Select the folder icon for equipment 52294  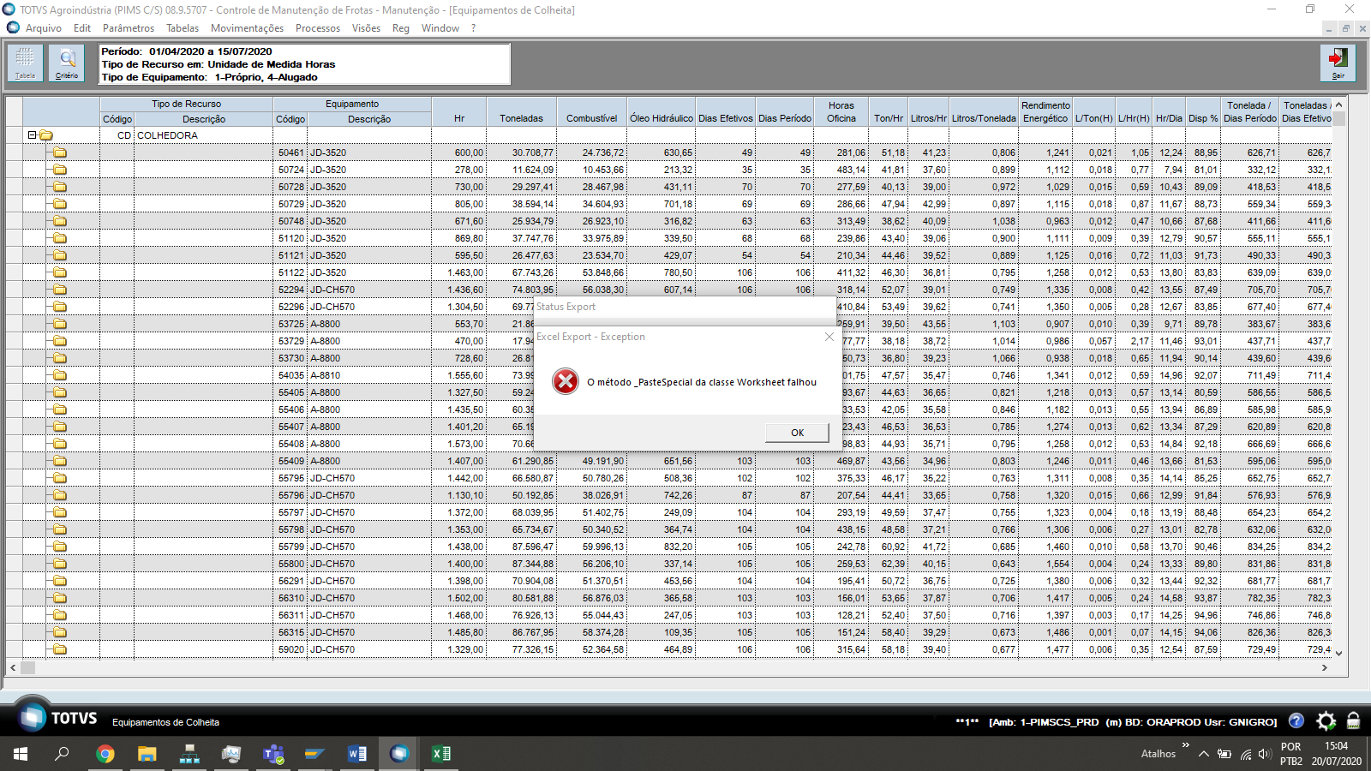60,290
